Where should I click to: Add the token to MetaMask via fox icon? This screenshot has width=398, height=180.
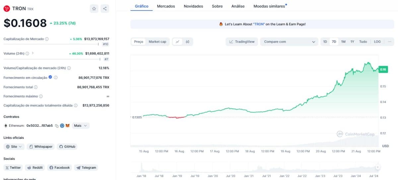coord(68,126)
